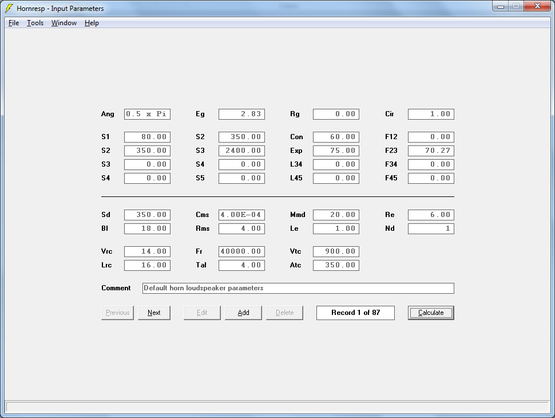Select the Nd field showing 1
This screenshot has height=418, width=555.
431,228
